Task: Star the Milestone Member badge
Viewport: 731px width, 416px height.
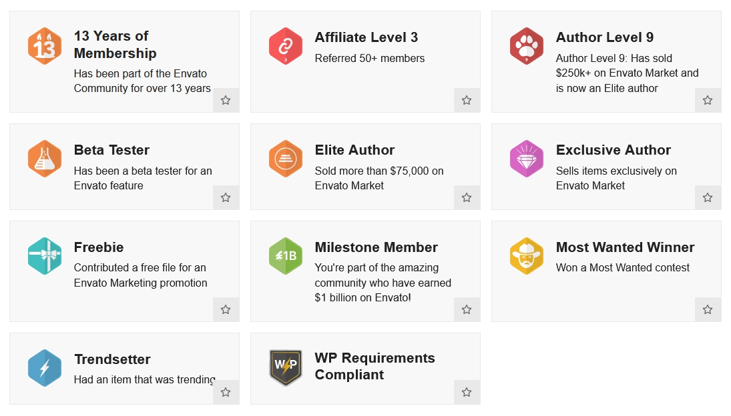Action: pyautogui.click(x=467, y=309)
